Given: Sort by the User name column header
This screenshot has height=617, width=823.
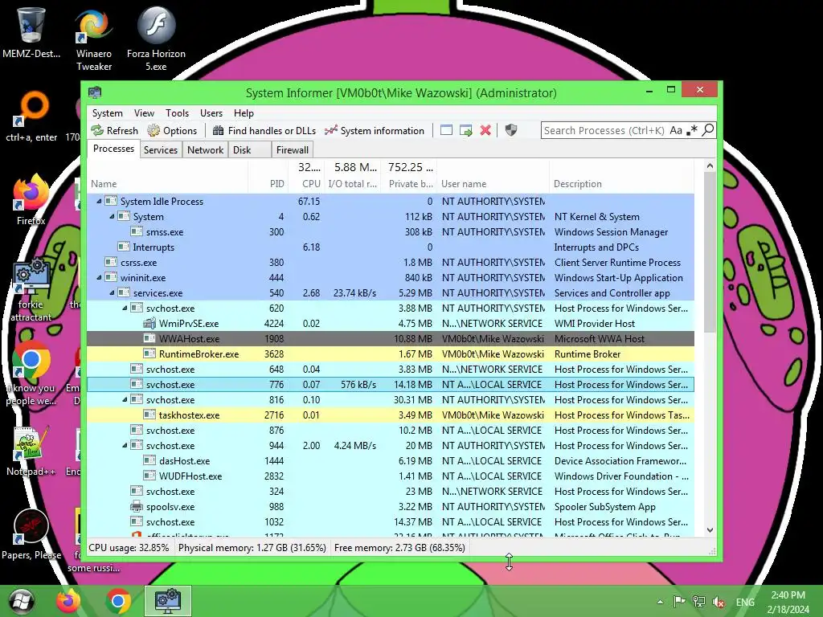Looking at the screenshot, I should [493, 184].
